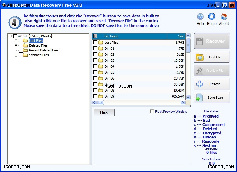Image resolution: width=237 pixels, height=172 pixels.
Task: Open the Help link
Action: 200,24
